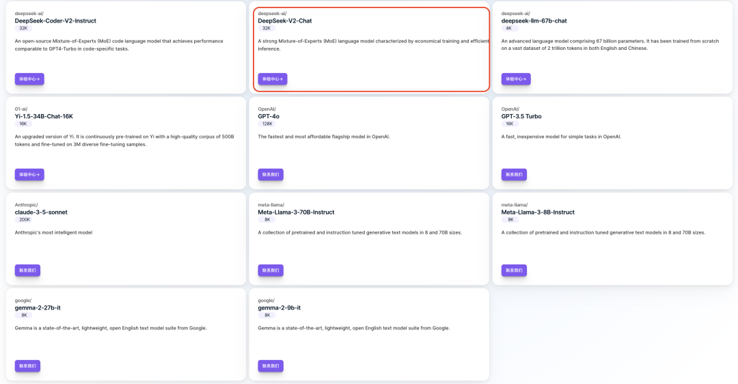Select 联系我们 on Meta-Llama-3-70B-Instruct card

click(271, 271)
